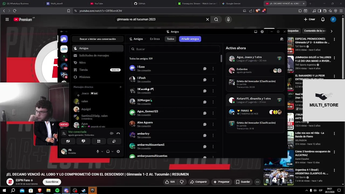This screenshot has width=345, height=194.
Task: Run YouTube search magnifier button
Action: [x=216, y=19]
